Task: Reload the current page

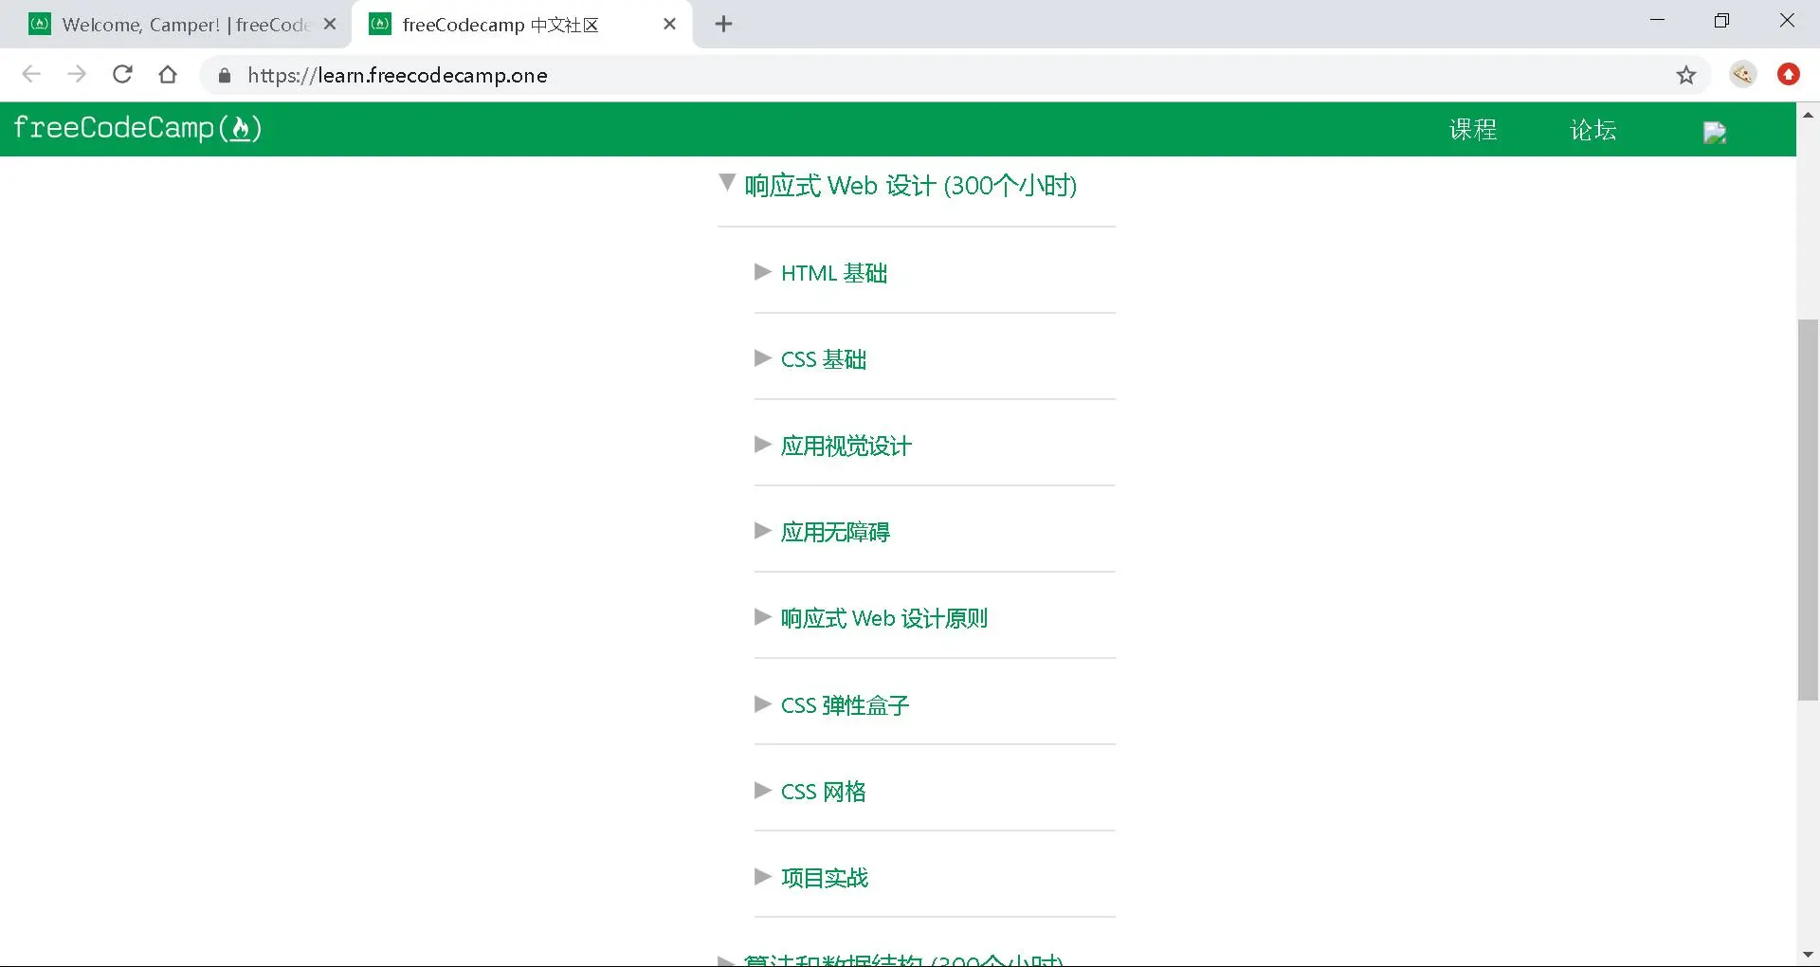Action: point(122,74)
